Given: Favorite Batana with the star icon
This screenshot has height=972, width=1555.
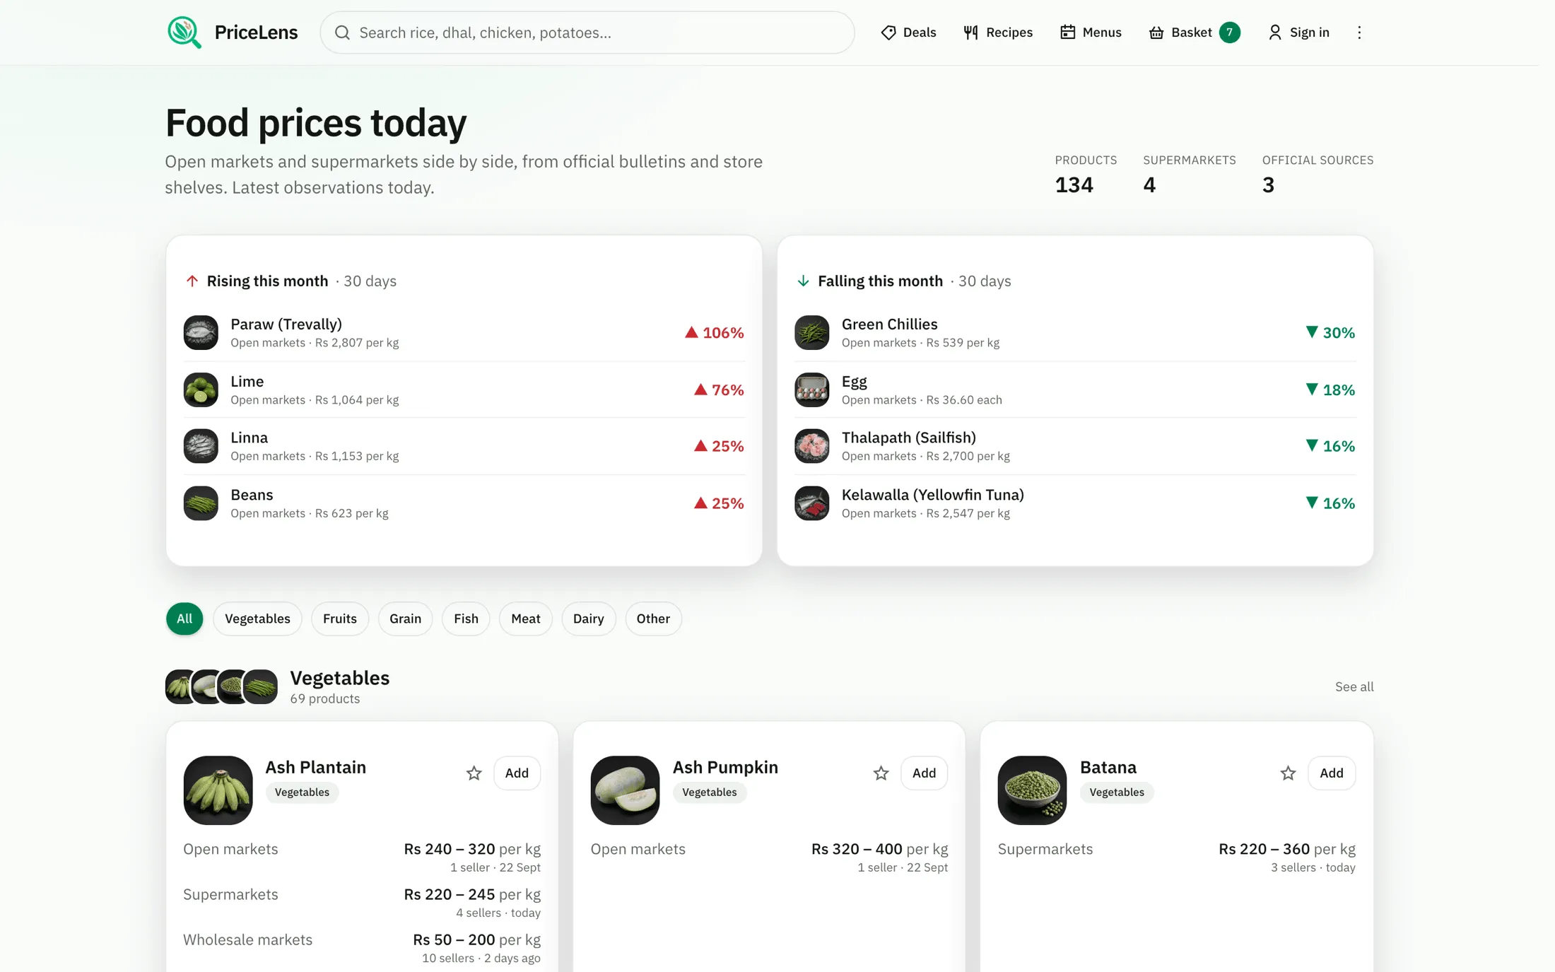Looking at the screenshot, I should coord(1288,773).
